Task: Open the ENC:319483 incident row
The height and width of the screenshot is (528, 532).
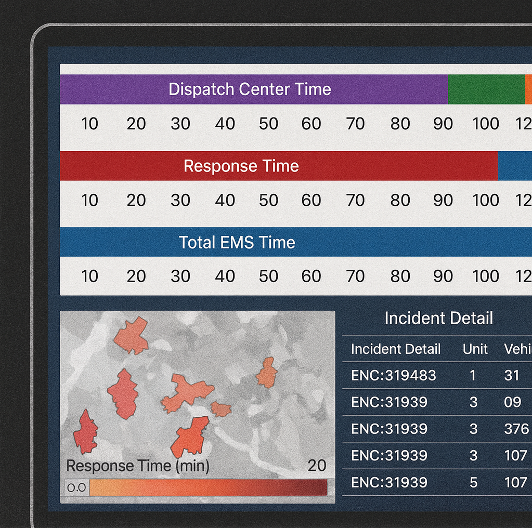Action: pyautogui.click(x=393, y=375)
